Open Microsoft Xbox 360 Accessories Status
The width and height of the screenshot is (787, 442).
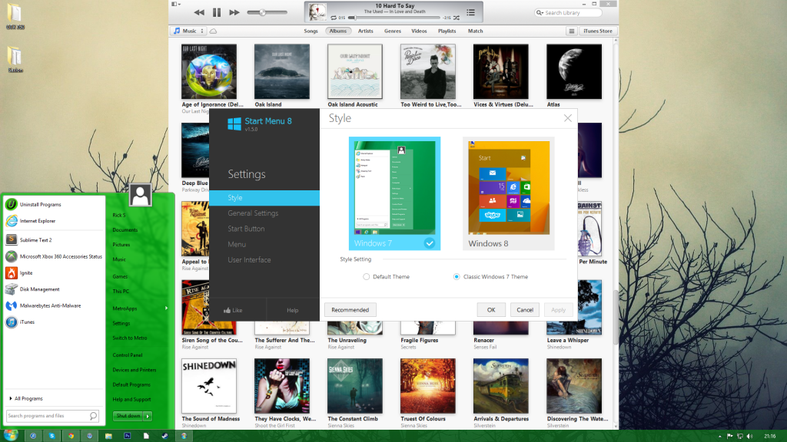tap(54, 256)
